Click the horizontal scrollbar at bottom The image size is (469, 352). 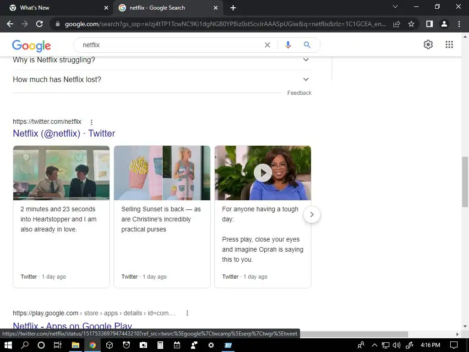point(354,334)
